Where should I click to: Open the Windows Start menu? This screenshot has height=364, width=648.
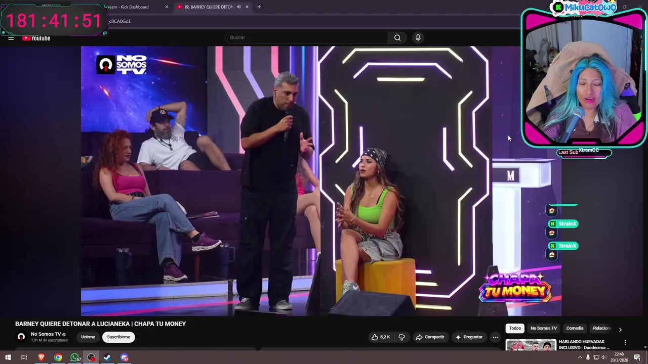8,357
